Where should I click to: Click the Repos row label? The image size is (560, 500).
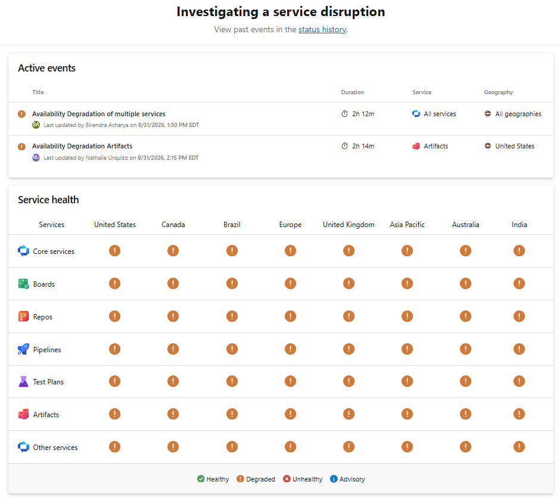42,317
